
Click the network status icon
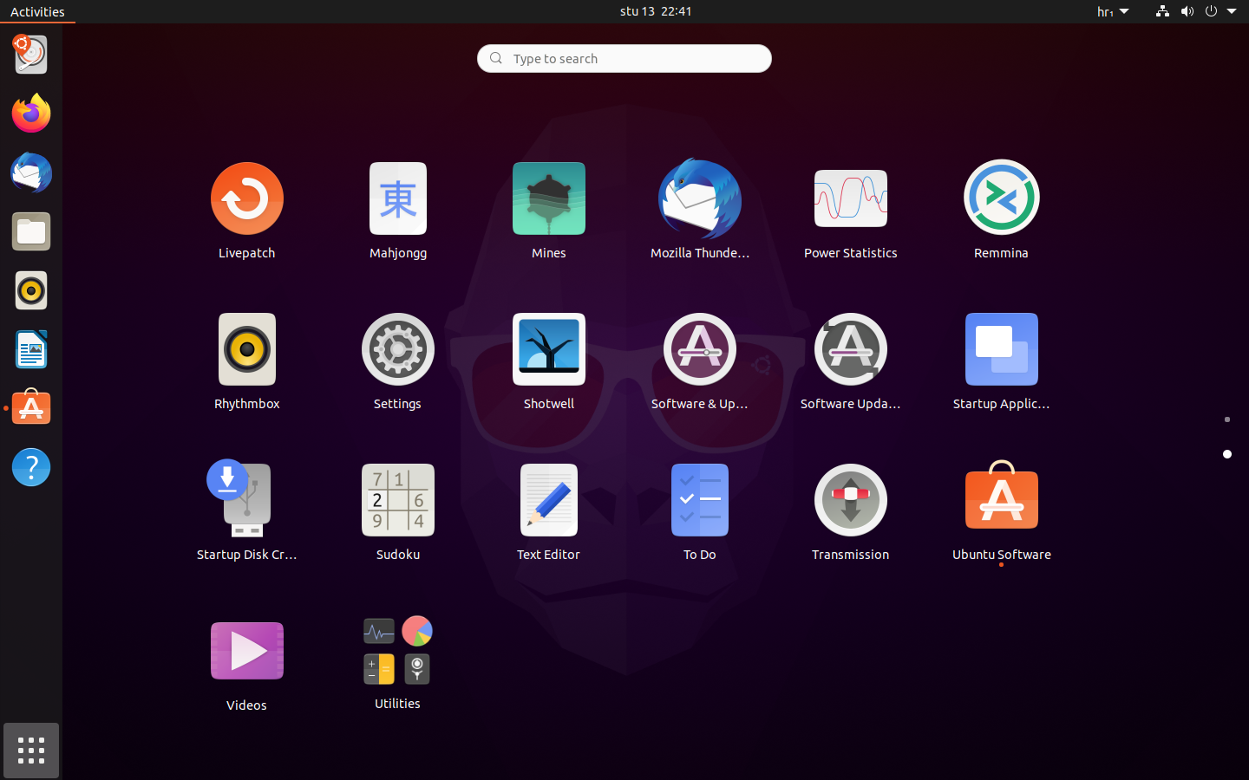click(x=1162, y=11)
